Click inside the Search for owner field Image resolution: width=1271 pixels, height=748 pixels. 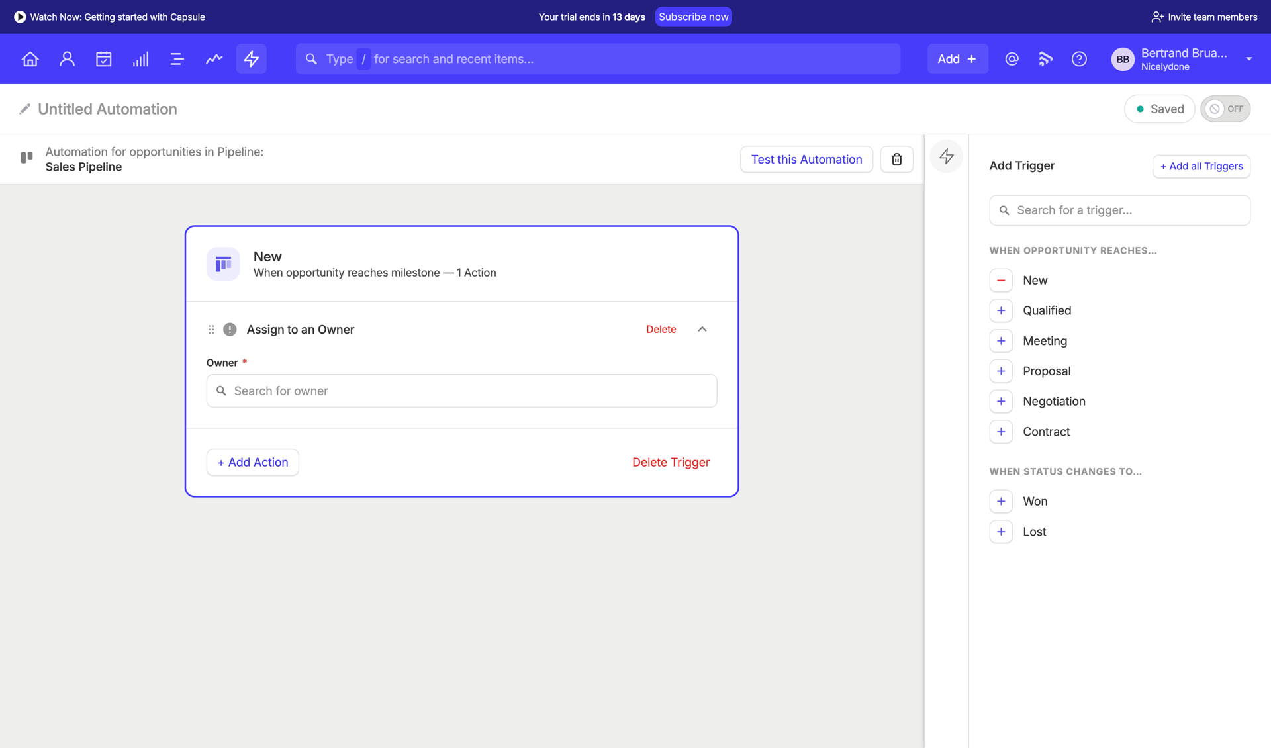click(x=461, y=391)
